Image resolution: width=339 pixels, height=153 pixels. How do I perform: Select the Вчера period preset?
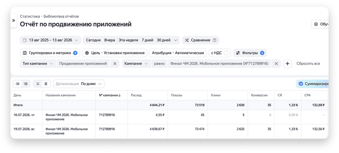(x=110, y=40)
